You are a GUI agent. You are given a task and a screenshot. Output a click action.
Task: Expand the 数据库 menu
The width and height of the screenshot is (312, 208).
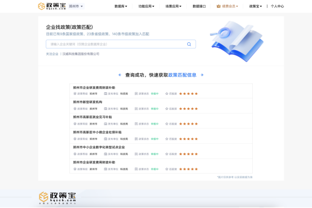pos(121,6)
